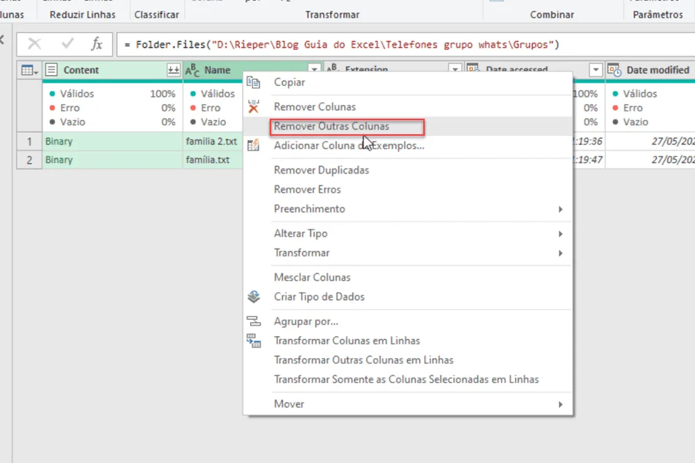Click the date type icon of Date modified column
This screenshot has height=463, width=695.
pyautogui.click(x=614, y=70)
